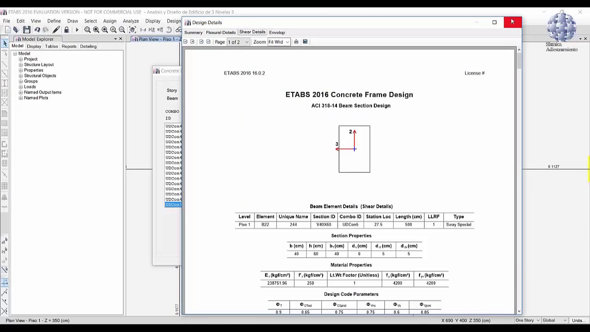This screenshot has width=590, height=332.
Task: Click the Zoom In plus magnifier
Action: 113,30
